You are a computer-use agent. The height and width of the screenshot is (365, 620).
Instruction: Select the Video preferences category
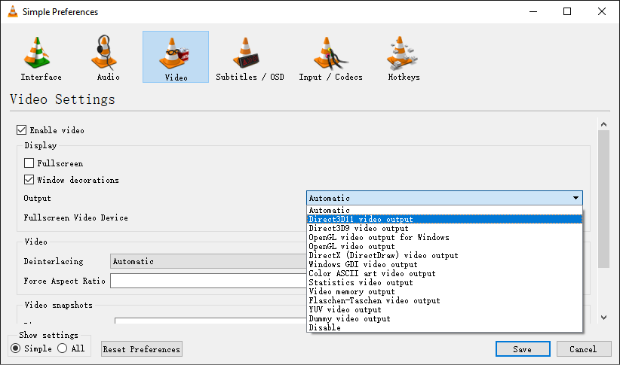click(x=176, y=57)
